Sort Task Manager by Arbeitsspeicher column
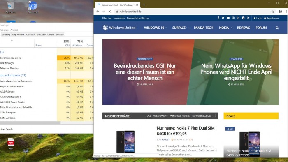Screen dimensions: 288x162 tap(77, 43)
